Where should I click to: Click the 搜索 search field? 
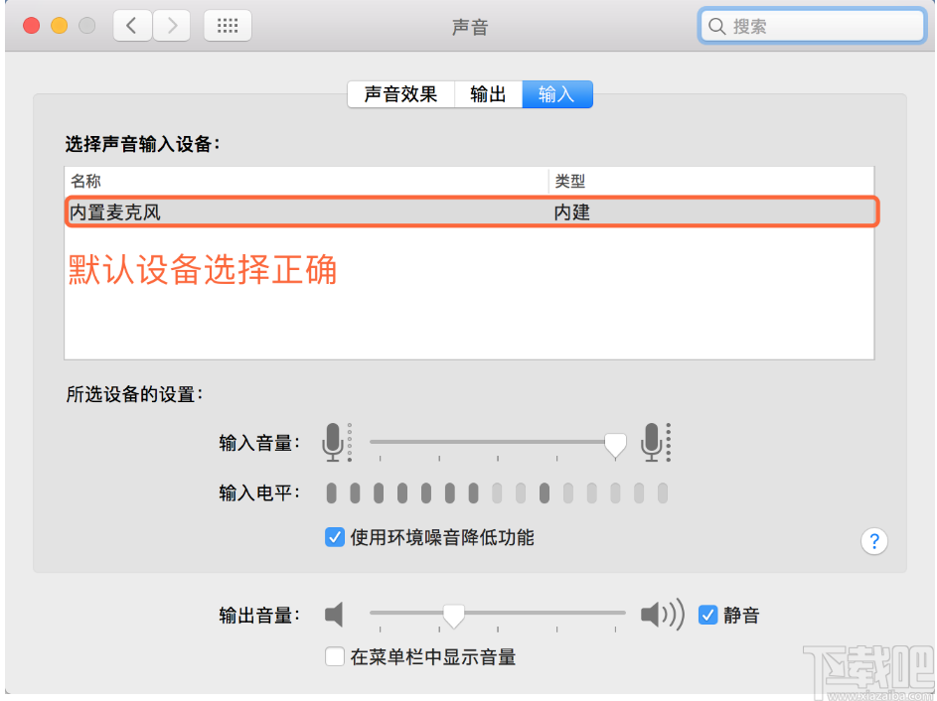812,26
